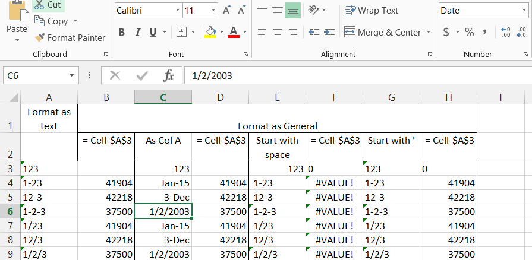
Task: Apply Percent Style number format
Action: click(469, 32)
